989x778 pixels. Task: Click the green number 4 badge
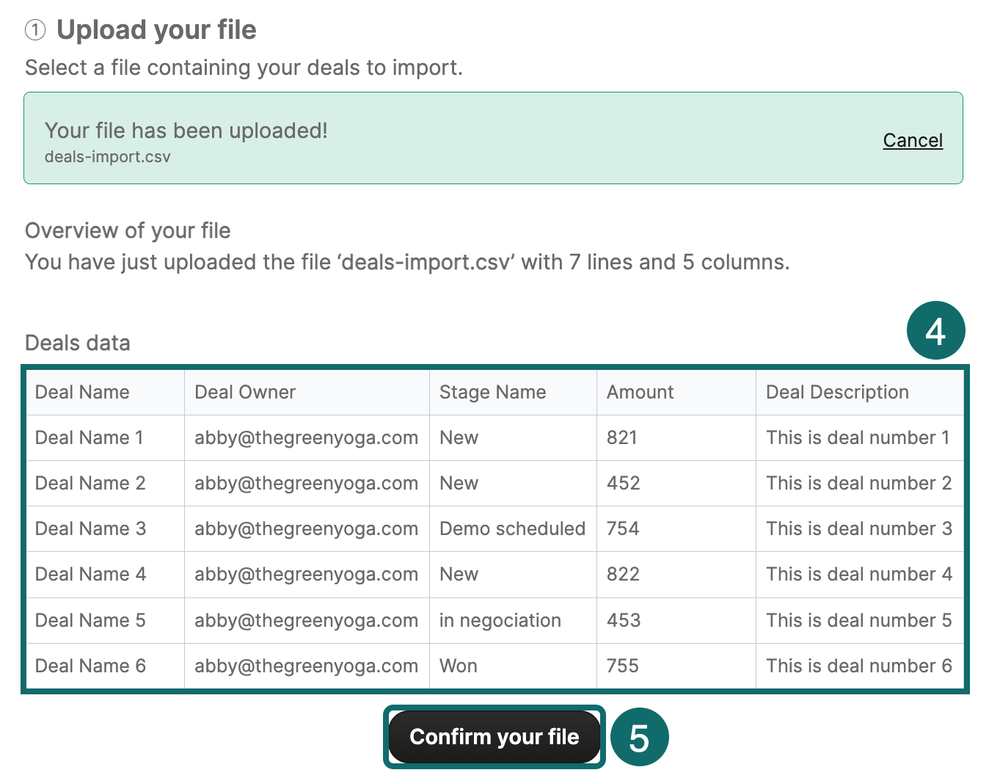pyautogui.click(x=935, y=331)
